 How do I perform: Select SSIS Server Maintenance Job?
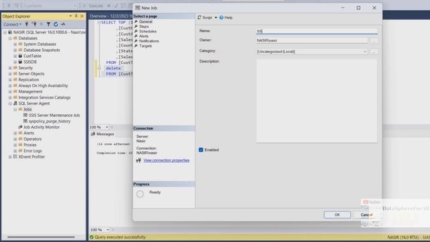(54, 116)
